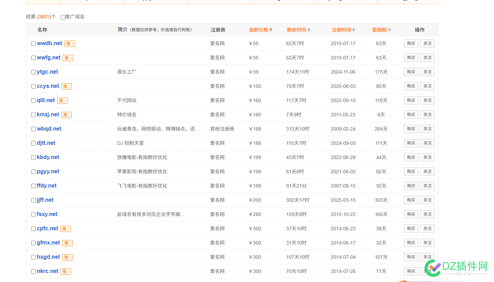Click 购买 for fsxy.net

click(411, 214)
